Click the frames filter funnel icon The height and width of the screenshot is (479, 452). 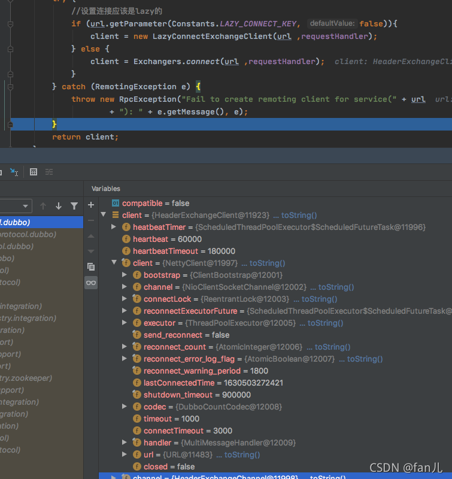pos(74,206)
